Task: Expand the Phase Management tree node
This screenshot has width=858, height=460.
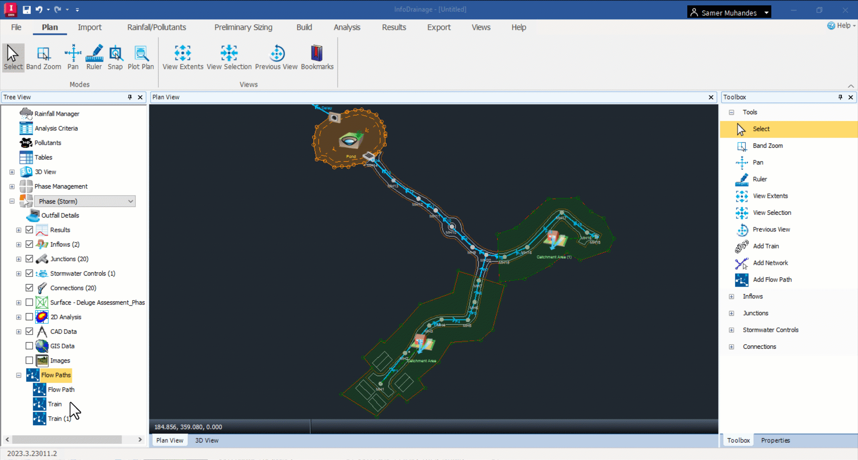Action: pos(12,187)
